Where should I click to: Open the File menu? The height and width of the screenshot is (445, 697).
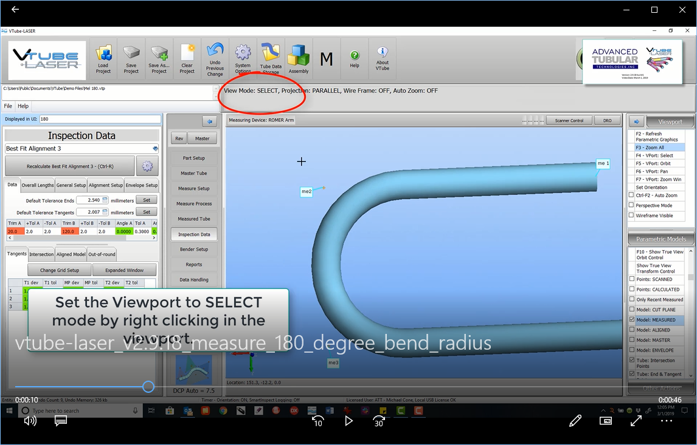click(x=9, y=106)
